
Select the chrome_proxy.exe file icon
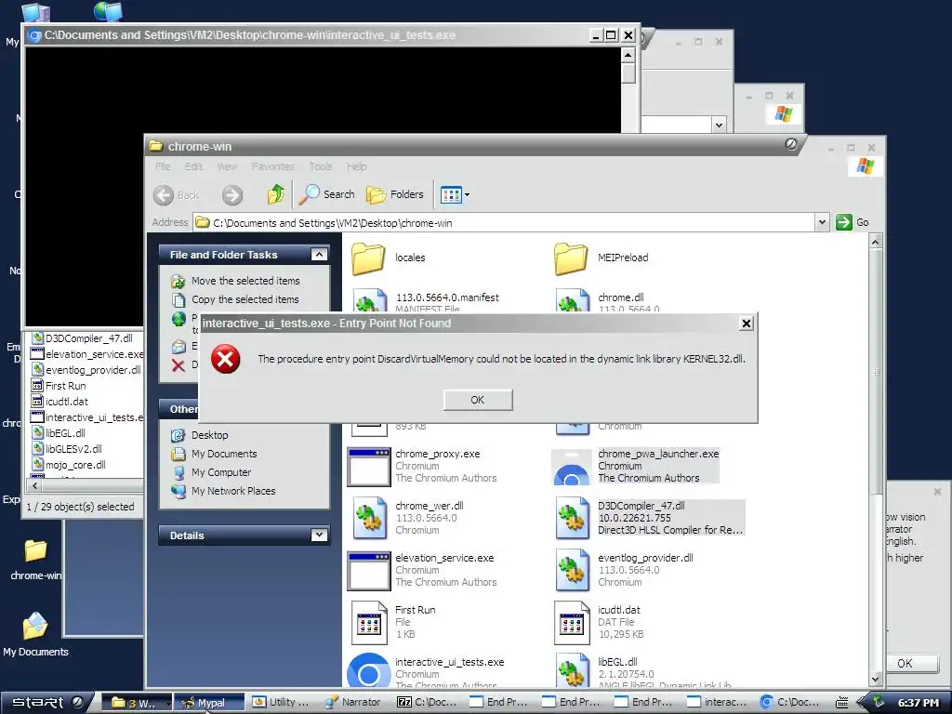[368, 467]
